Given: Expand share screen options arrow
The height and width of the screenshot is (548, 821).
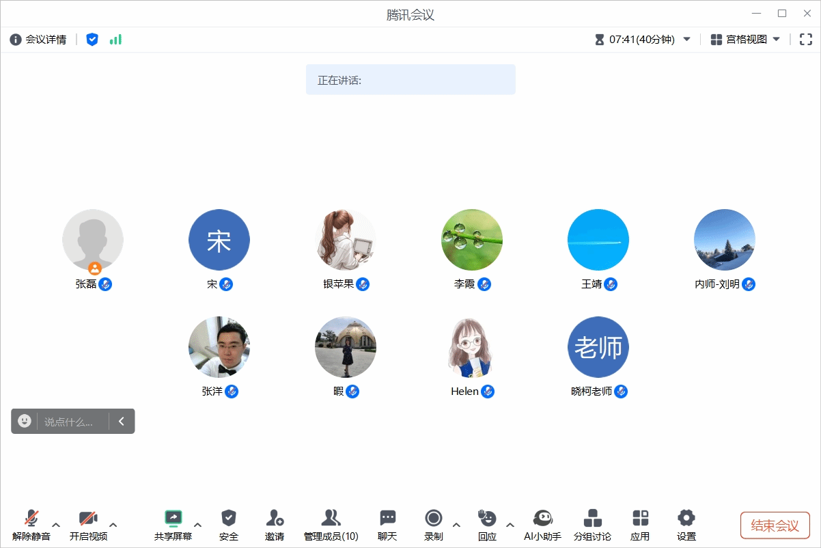Looking at the screenshot, I should click(x=197, y=525).
